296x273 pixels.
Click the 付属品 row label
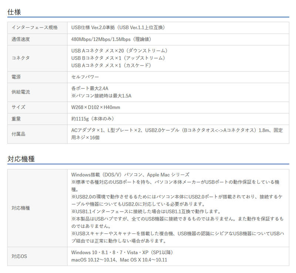pos(18,134)
